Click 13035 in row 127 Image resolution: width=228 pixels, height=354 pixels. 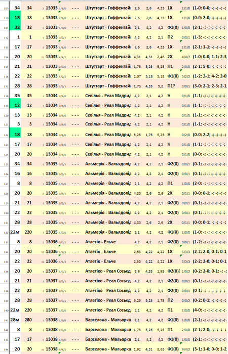52,183
